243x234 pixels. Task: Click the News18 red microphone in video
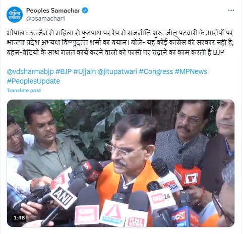click(x=92, y=171)
